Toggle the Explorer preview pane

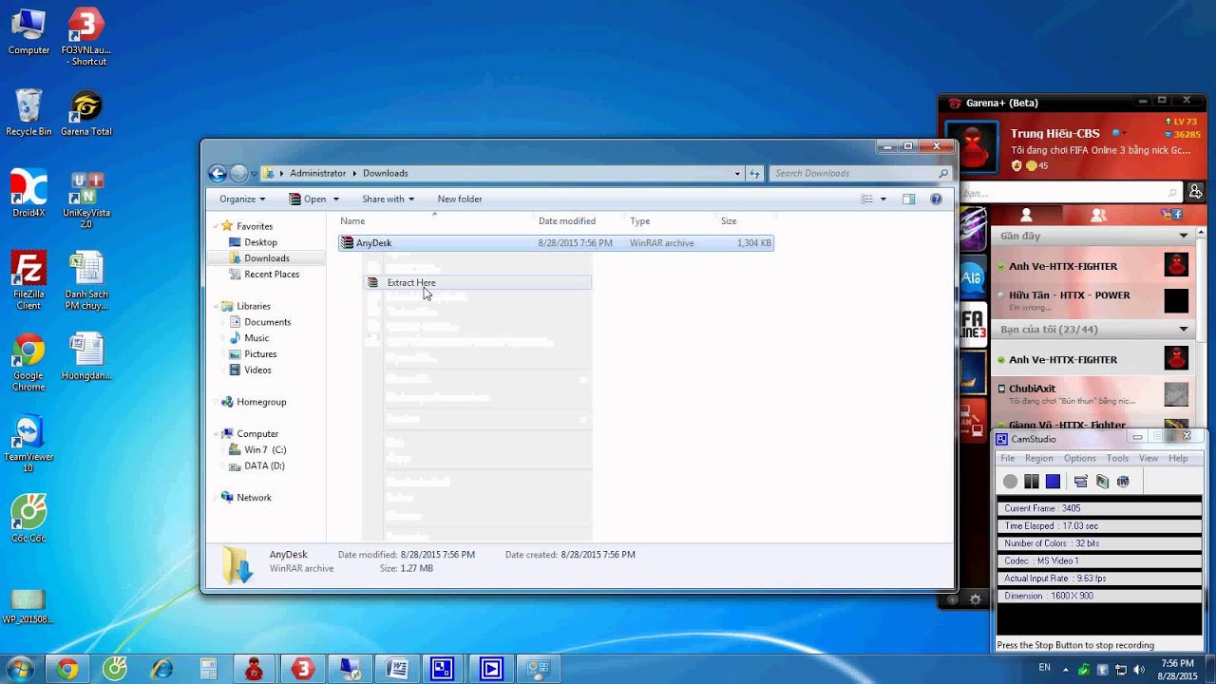pyautogui.click(x=909, y=199)
